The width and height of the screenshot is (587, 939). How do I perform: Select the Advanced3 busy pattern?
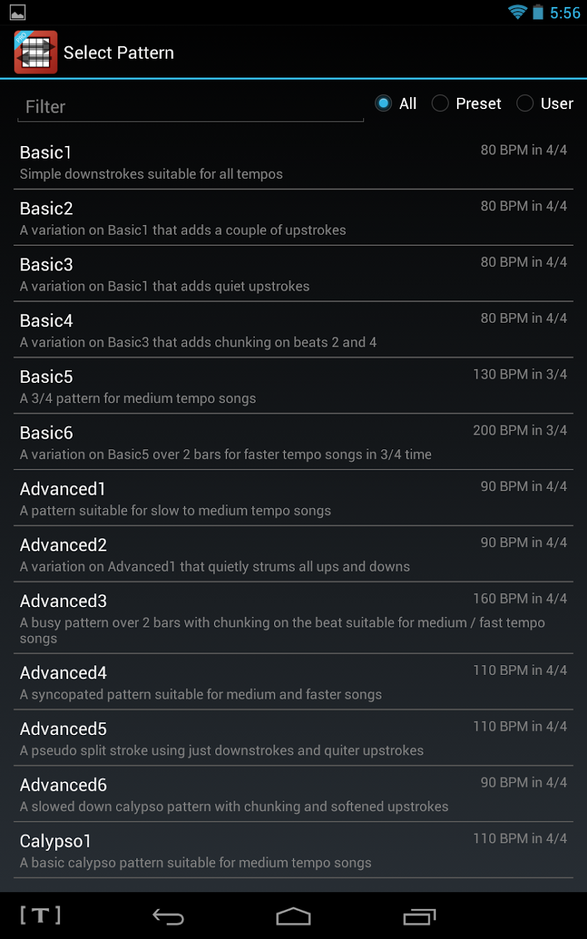click(293, 618)
